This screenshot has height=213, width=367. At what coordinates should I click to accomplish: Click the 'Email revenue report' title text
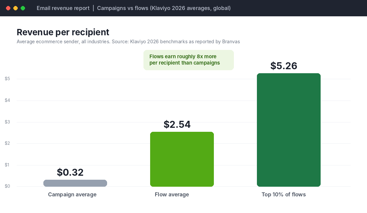63,8
